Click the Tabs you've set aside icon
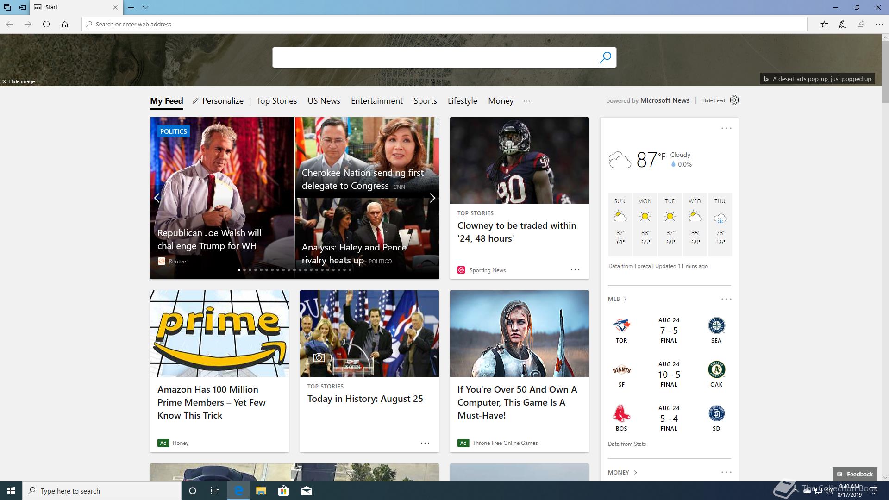Image resolution: width=889 pixels, height=500 pixels. click(x=7, y=7)
